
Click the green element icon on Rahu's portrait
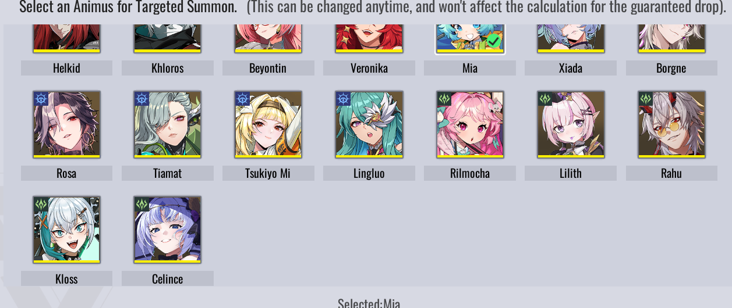tap(646, 99)
